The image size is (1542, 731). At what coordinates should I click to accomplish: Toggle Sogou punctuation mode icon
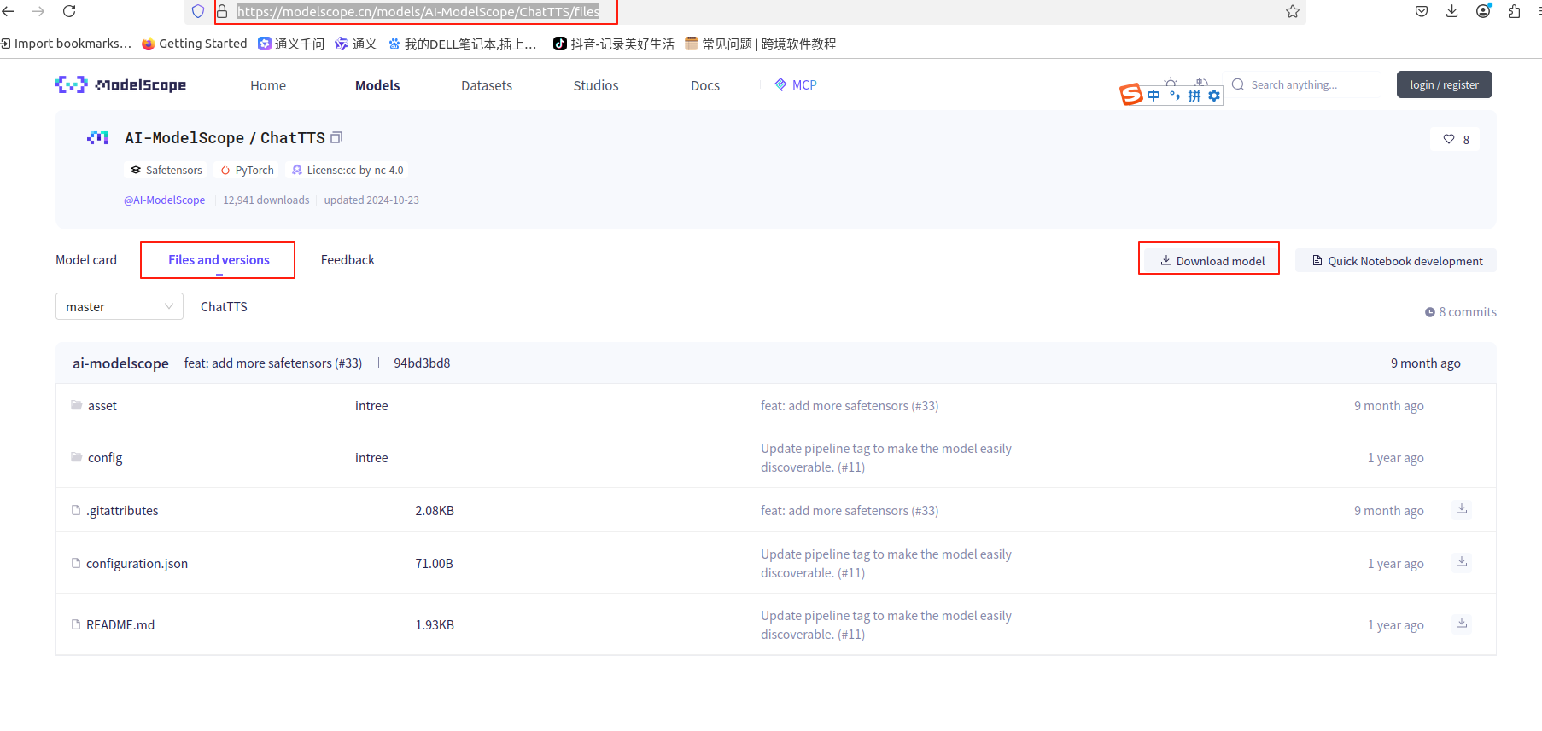pos(1175,96)
